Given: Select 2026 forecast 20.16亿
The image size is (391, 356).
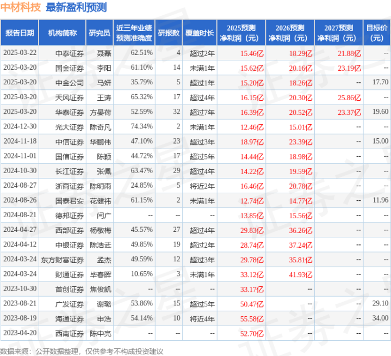Looking at the screenshot, I should 301,68.
